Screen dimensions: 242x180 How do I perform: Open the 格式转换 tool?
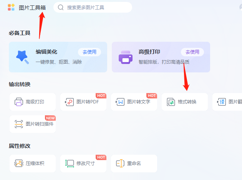point(185,102)
